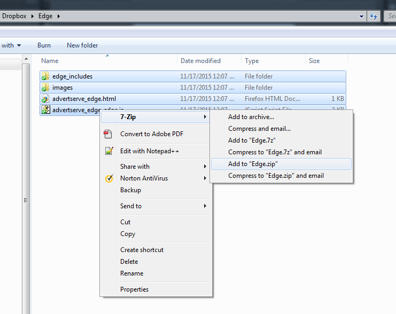Click the Notepad++ icon in context menu
The image size is (396, 314).
coord(109,151)
